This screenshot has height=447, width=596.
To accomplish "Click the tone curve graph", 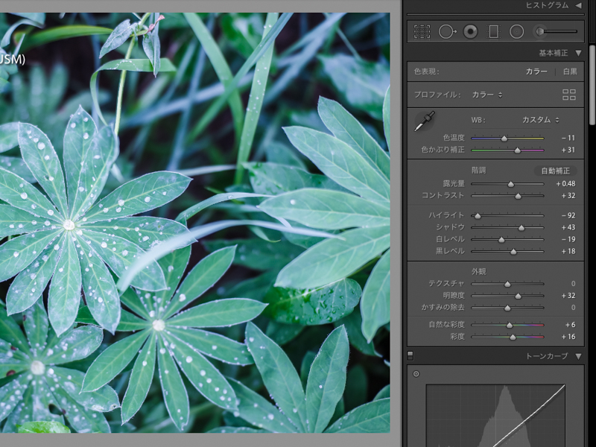I will [495, 416].
